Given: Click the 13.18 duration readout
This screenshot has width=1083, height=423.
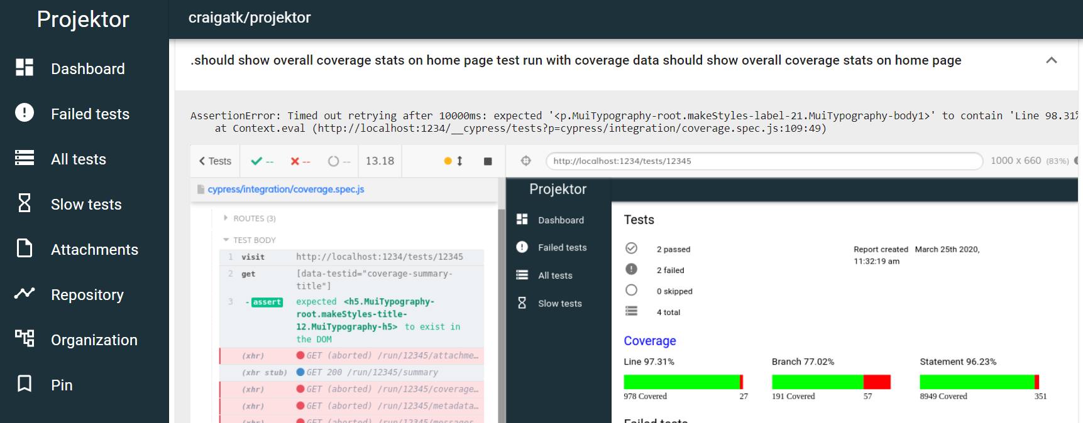Looking at the screenshot, I should (380, 161).
